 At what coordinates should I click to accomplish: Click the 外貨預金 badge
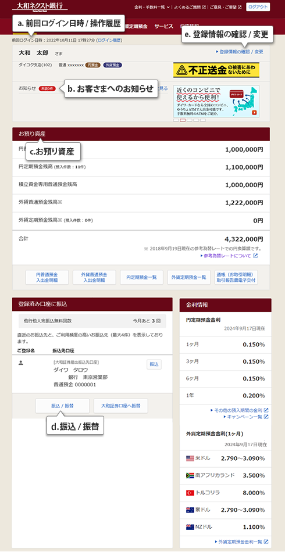coord(112,65)
